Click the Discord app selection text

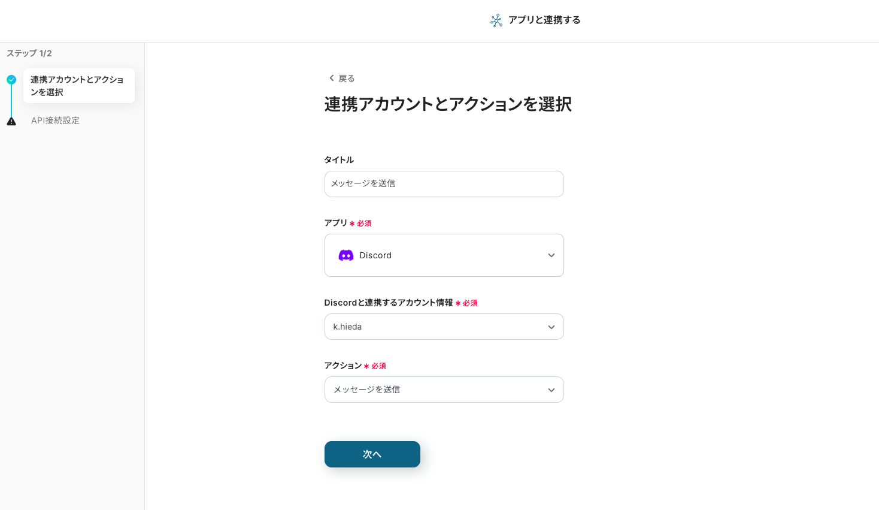[375, 255]
